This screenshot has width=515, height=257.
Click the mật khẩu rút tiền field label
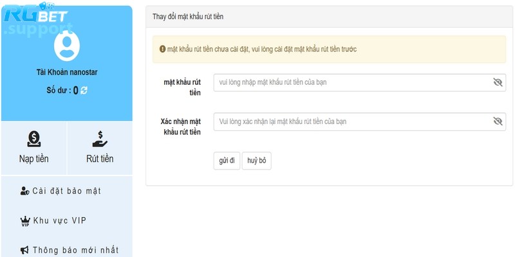coord(182,87)
